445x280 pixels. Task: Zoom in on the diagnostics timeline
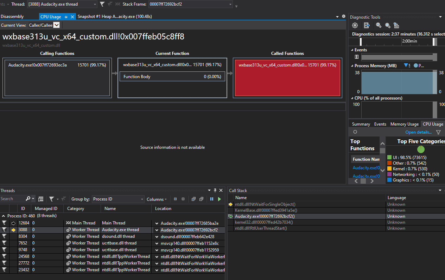(379, 25)
